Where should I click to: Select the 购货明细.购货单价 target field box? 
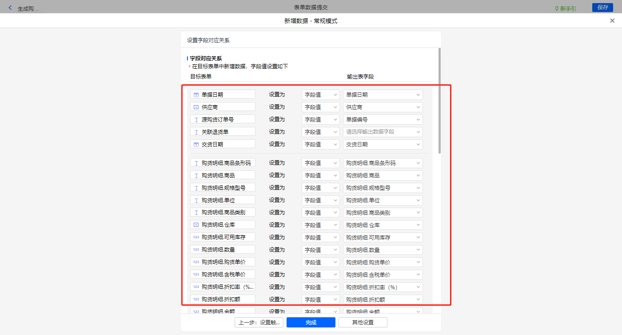pos(223,262)
